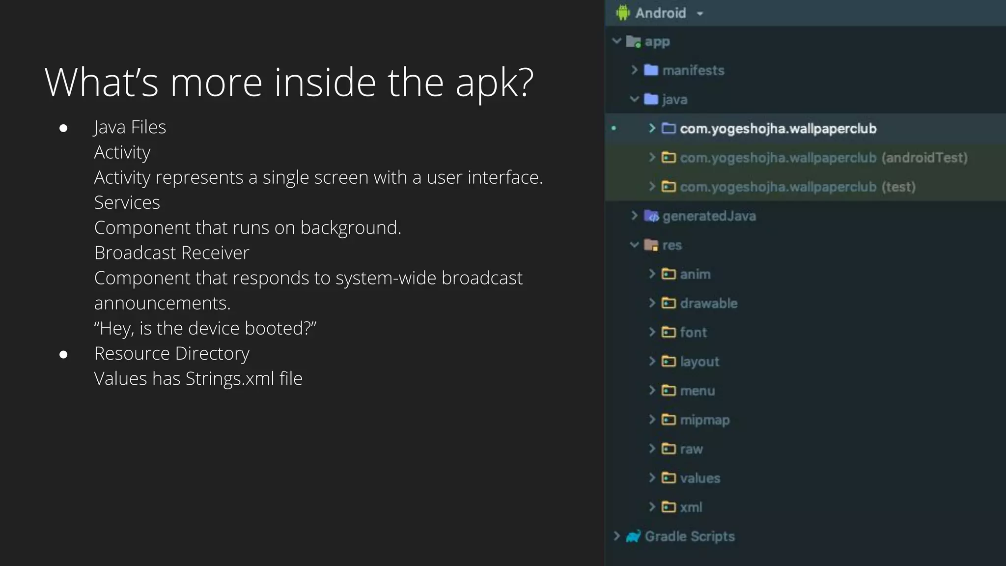Click the main wallpaperclub package icon
The image size is (1006, 566).
tap(669, 128)
